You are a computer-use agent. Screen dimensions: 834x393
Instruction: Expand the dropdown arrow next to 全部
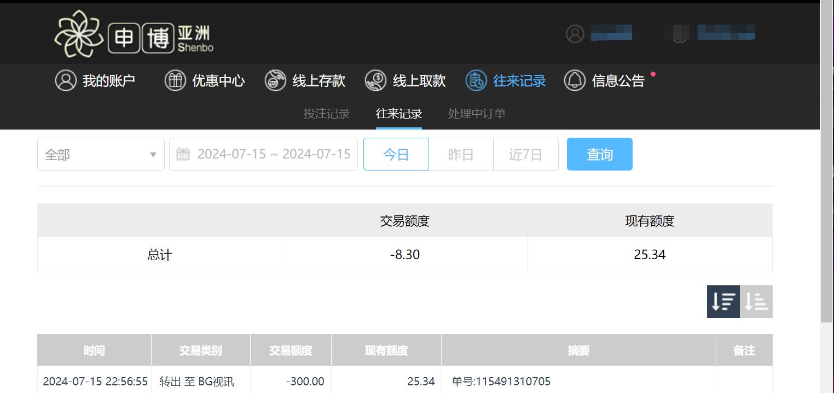[x=153, y=155]
